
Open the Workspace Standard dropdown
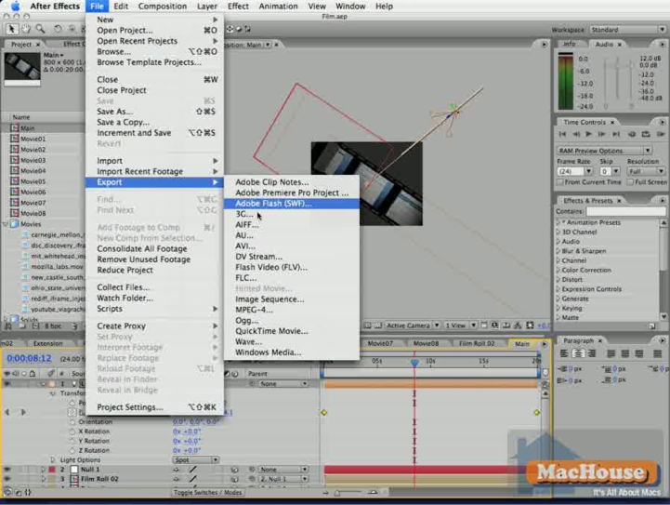(628, 30)
